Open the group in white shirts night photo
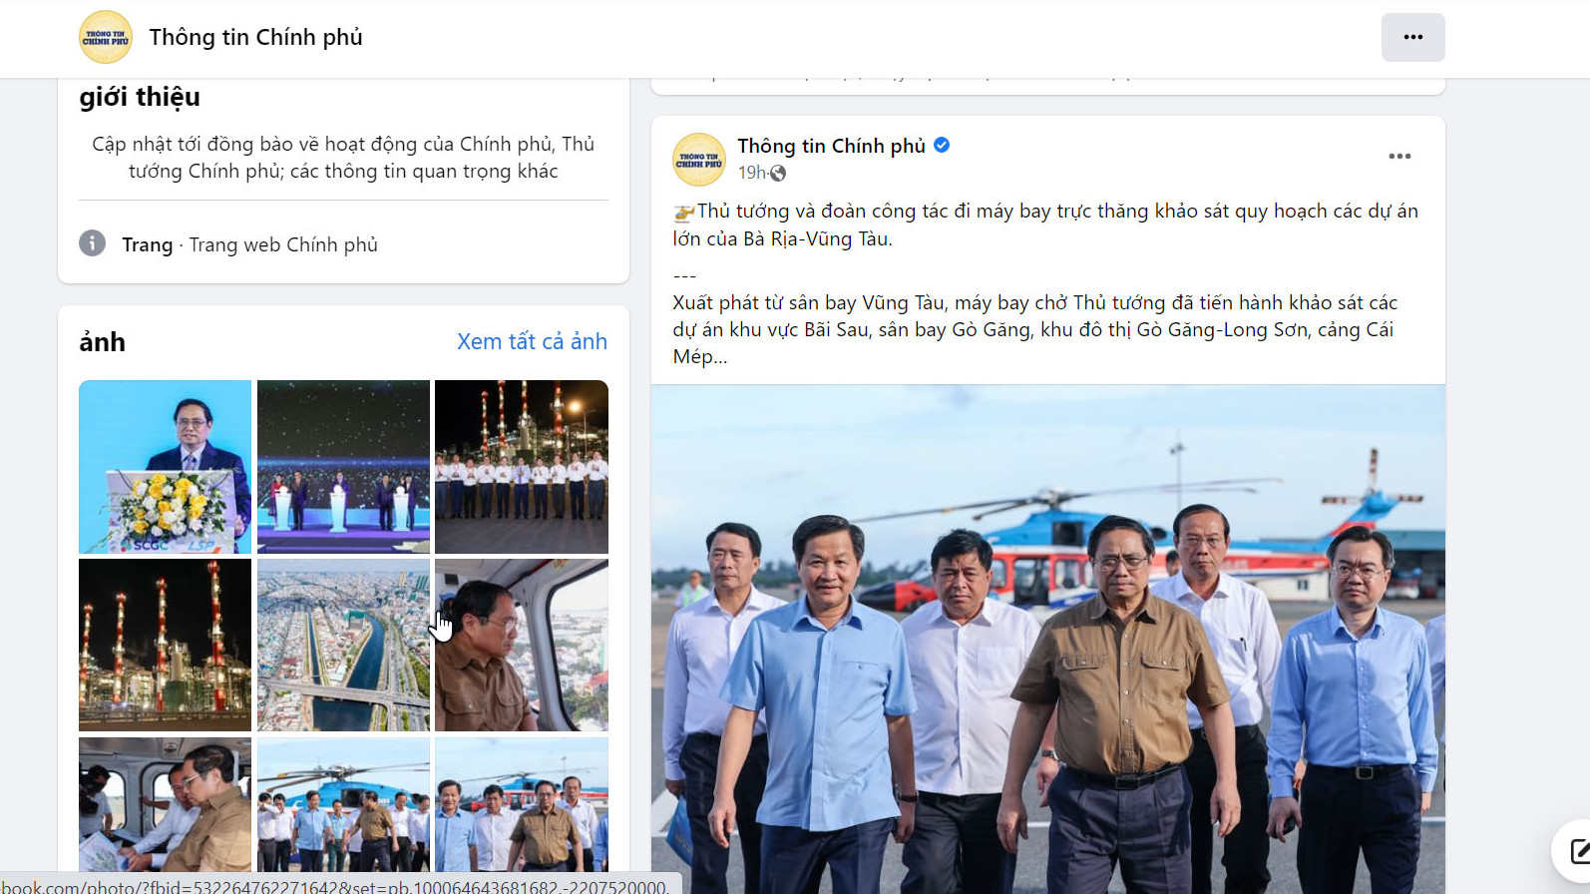 522,466
